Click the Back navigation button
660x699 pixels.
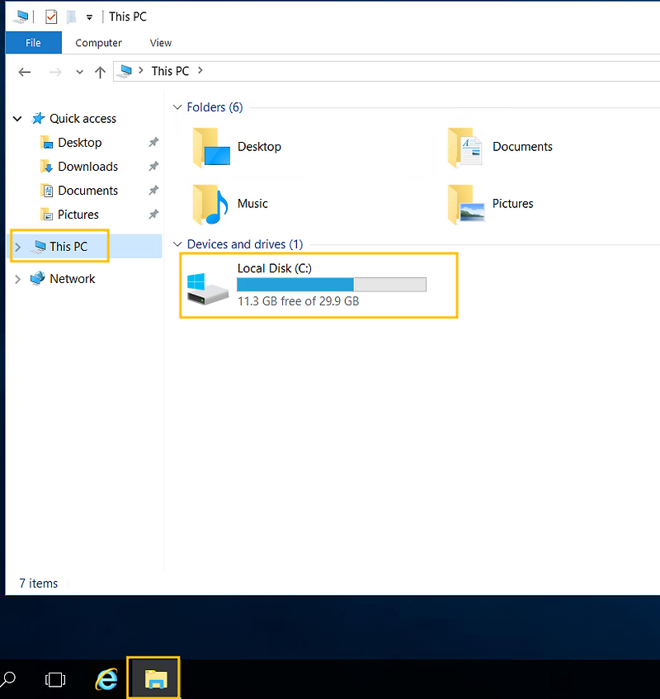pyautogui.click(x=24, y=72)
